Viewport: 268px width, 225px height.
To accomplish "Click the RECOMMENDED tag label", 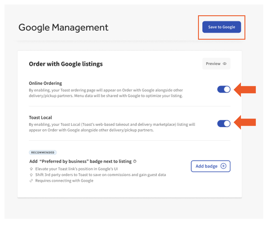I will [x=43, y=152].
